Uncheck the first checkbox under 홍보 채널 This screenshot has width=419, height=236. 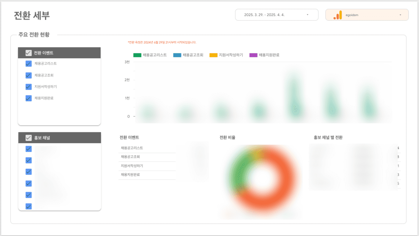[29, 149]
